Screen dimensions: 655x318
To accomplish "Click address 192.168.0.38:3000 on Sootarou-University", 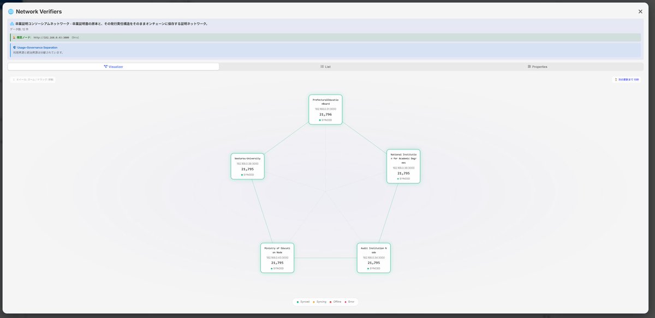I will [x=247, y=164].
